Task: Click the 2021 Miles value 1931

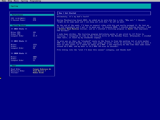Action: 35,44
